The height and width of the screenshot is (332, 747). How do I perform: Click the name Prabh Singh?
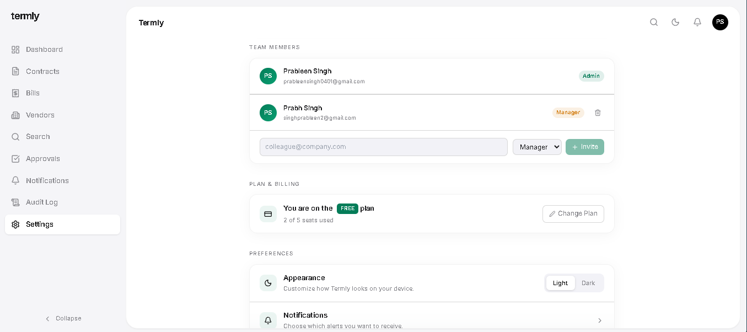303,108
